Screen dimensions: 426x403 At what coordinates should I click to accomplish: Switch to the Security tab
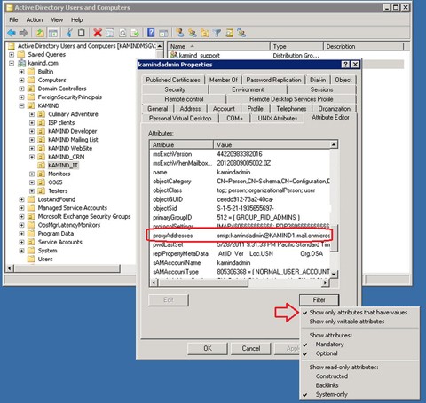(x=175, y=89)
